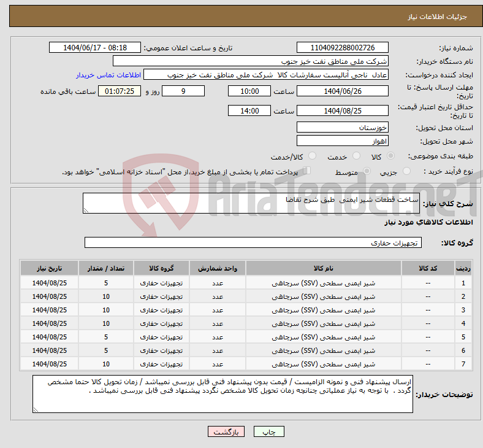Click the تجهیزات حفاری group cell in row 5

click(161, 338)
